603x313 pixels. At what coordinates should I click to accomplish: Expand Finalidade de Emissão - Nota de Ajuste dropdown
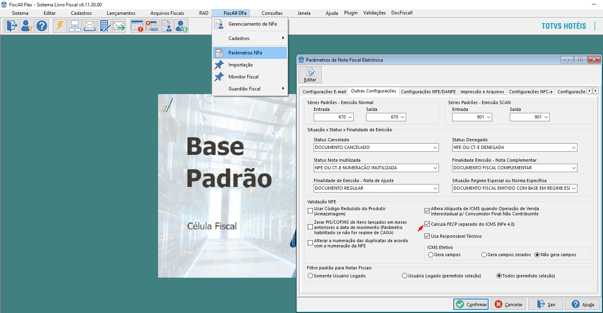click(435, 188)
